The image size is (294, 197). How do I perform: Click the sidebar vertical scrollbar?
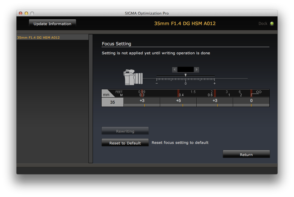tap(91, 99)
